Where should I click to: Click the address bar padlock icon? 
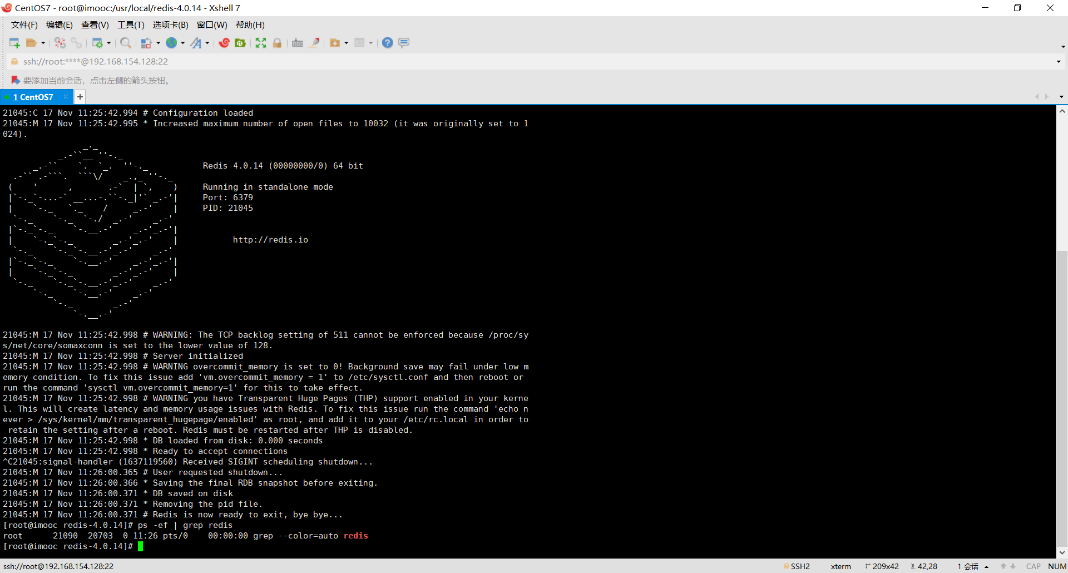point(14,61)
